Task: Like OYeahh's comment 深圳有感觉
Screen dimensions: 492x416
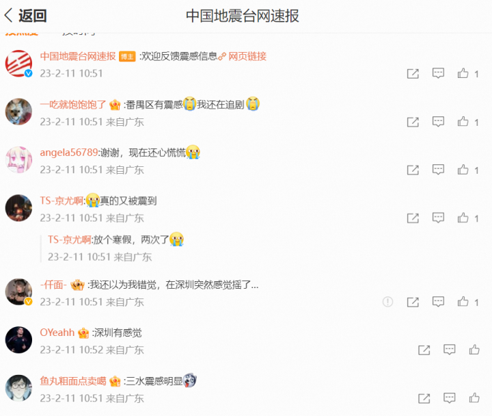Action: coord(474,350)
